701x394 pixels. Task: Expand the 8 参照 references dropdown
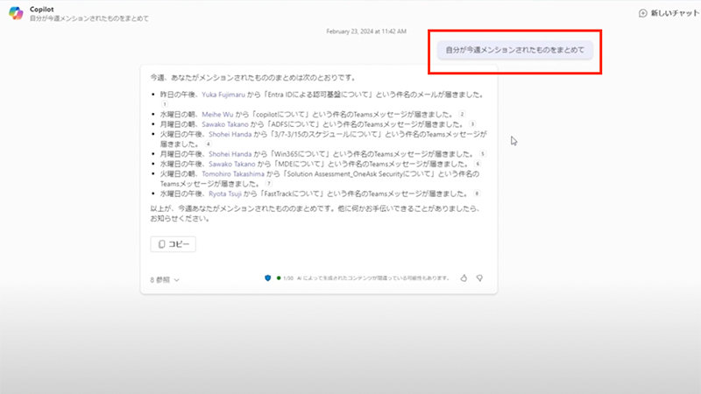coord(165,280)
